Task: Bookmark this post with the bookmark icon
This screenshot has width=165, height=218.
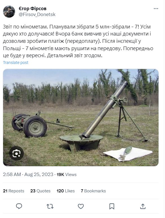Action: pos(112,206)
